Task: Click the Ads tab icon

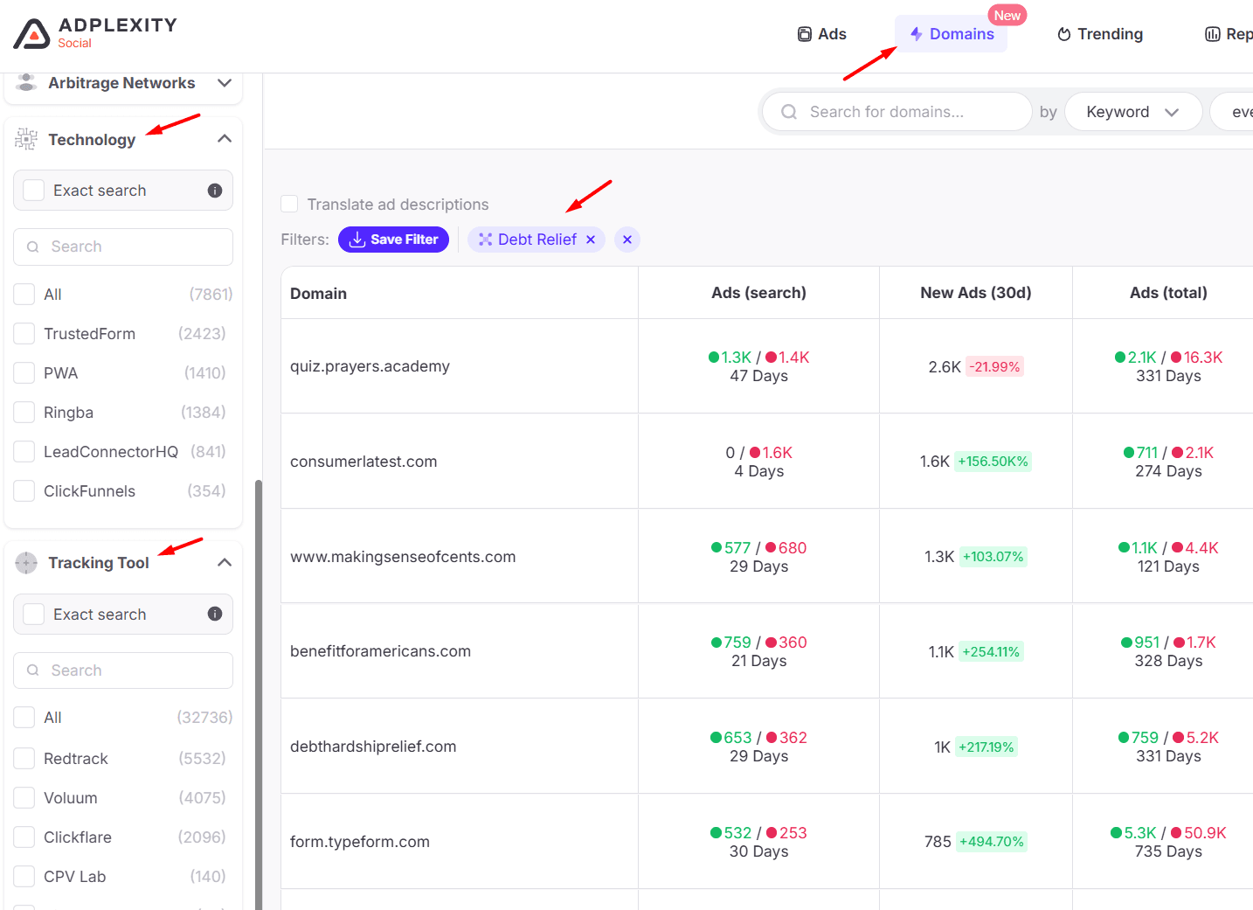Action: 805,34
